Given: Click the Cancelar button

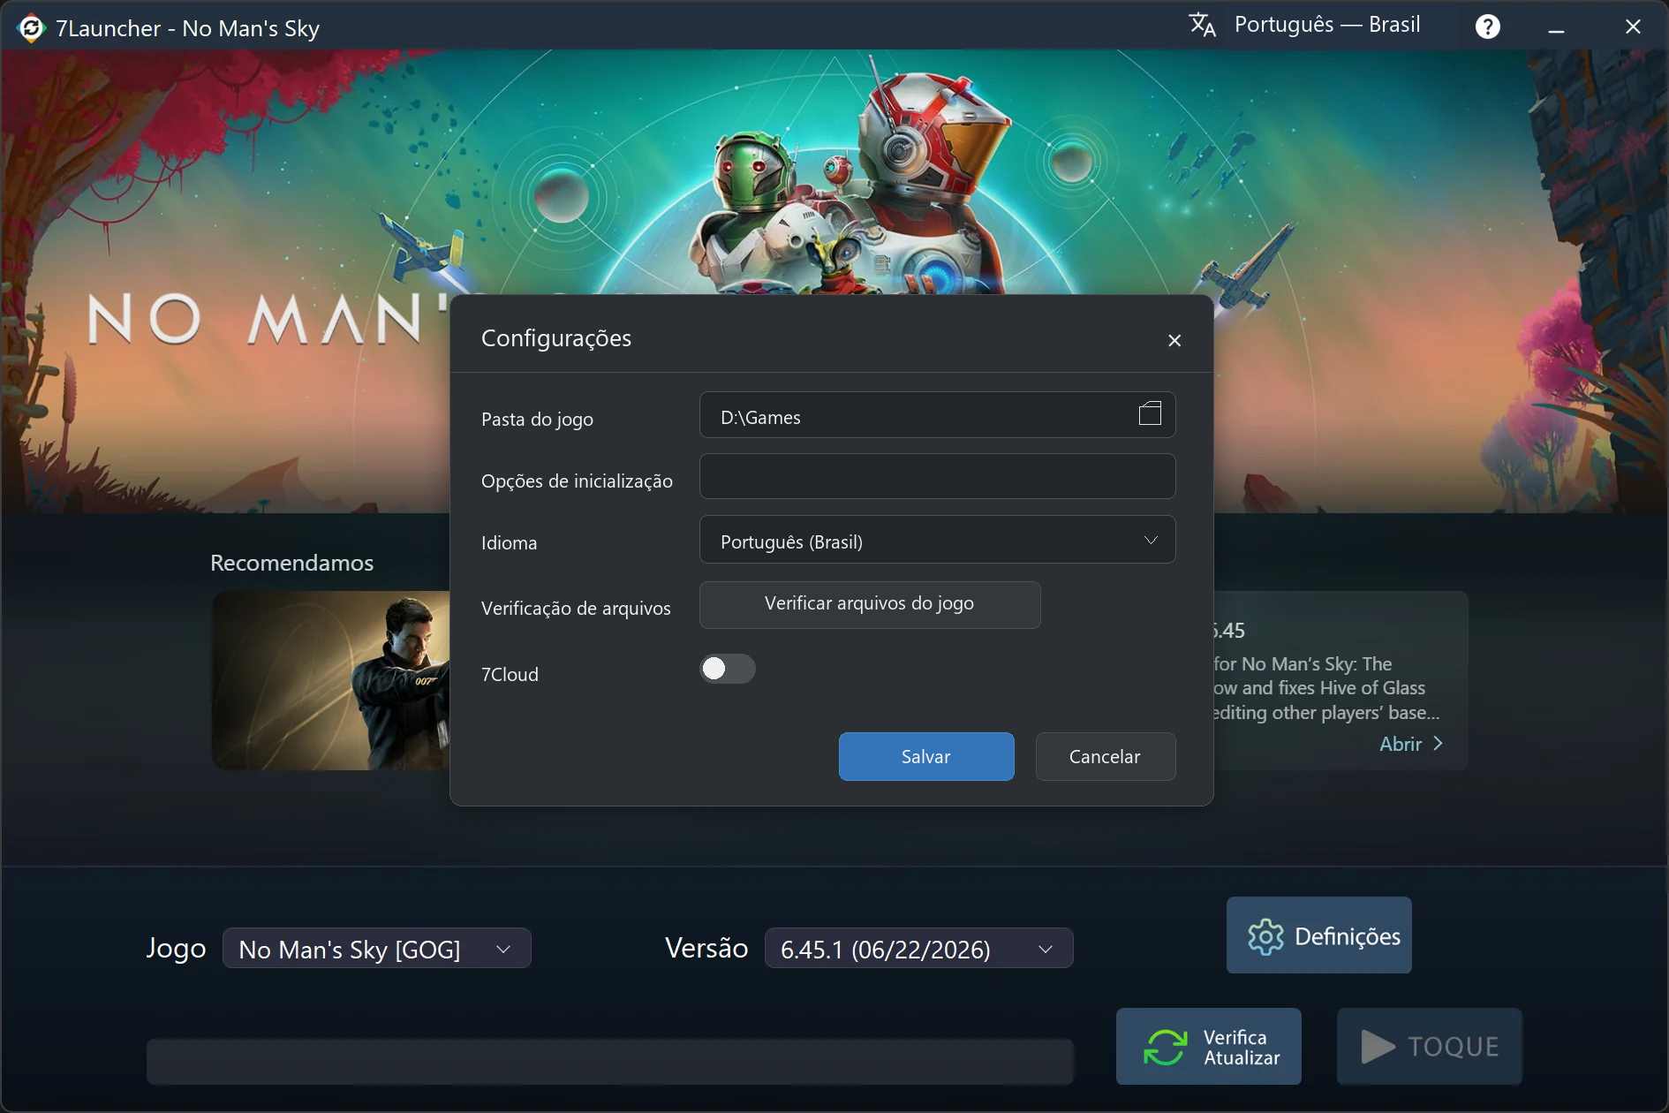Looking at the screenshot, I should pyautogui.click(x=1106, y=756).
